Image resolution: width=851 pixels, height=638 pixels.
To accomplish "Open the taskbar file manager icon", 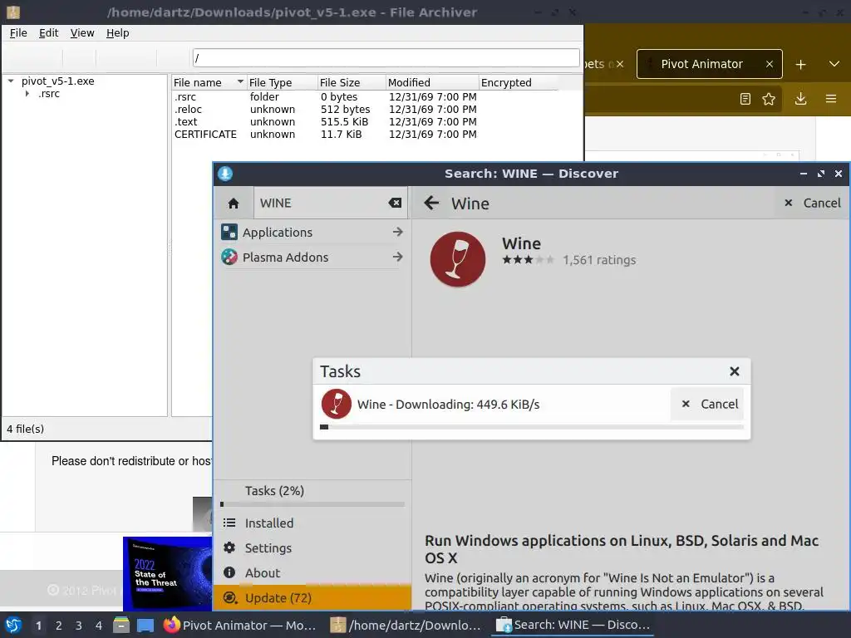I will coord(121,626).
